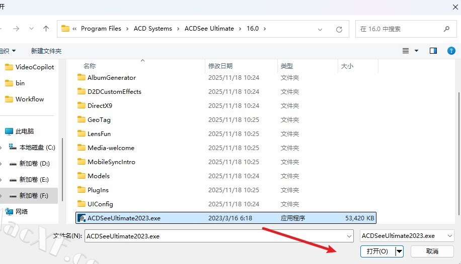Screen dimensions: 461x264
Task: Click the 新建文件夹 menu item
Action: click(x=46, y=51)
